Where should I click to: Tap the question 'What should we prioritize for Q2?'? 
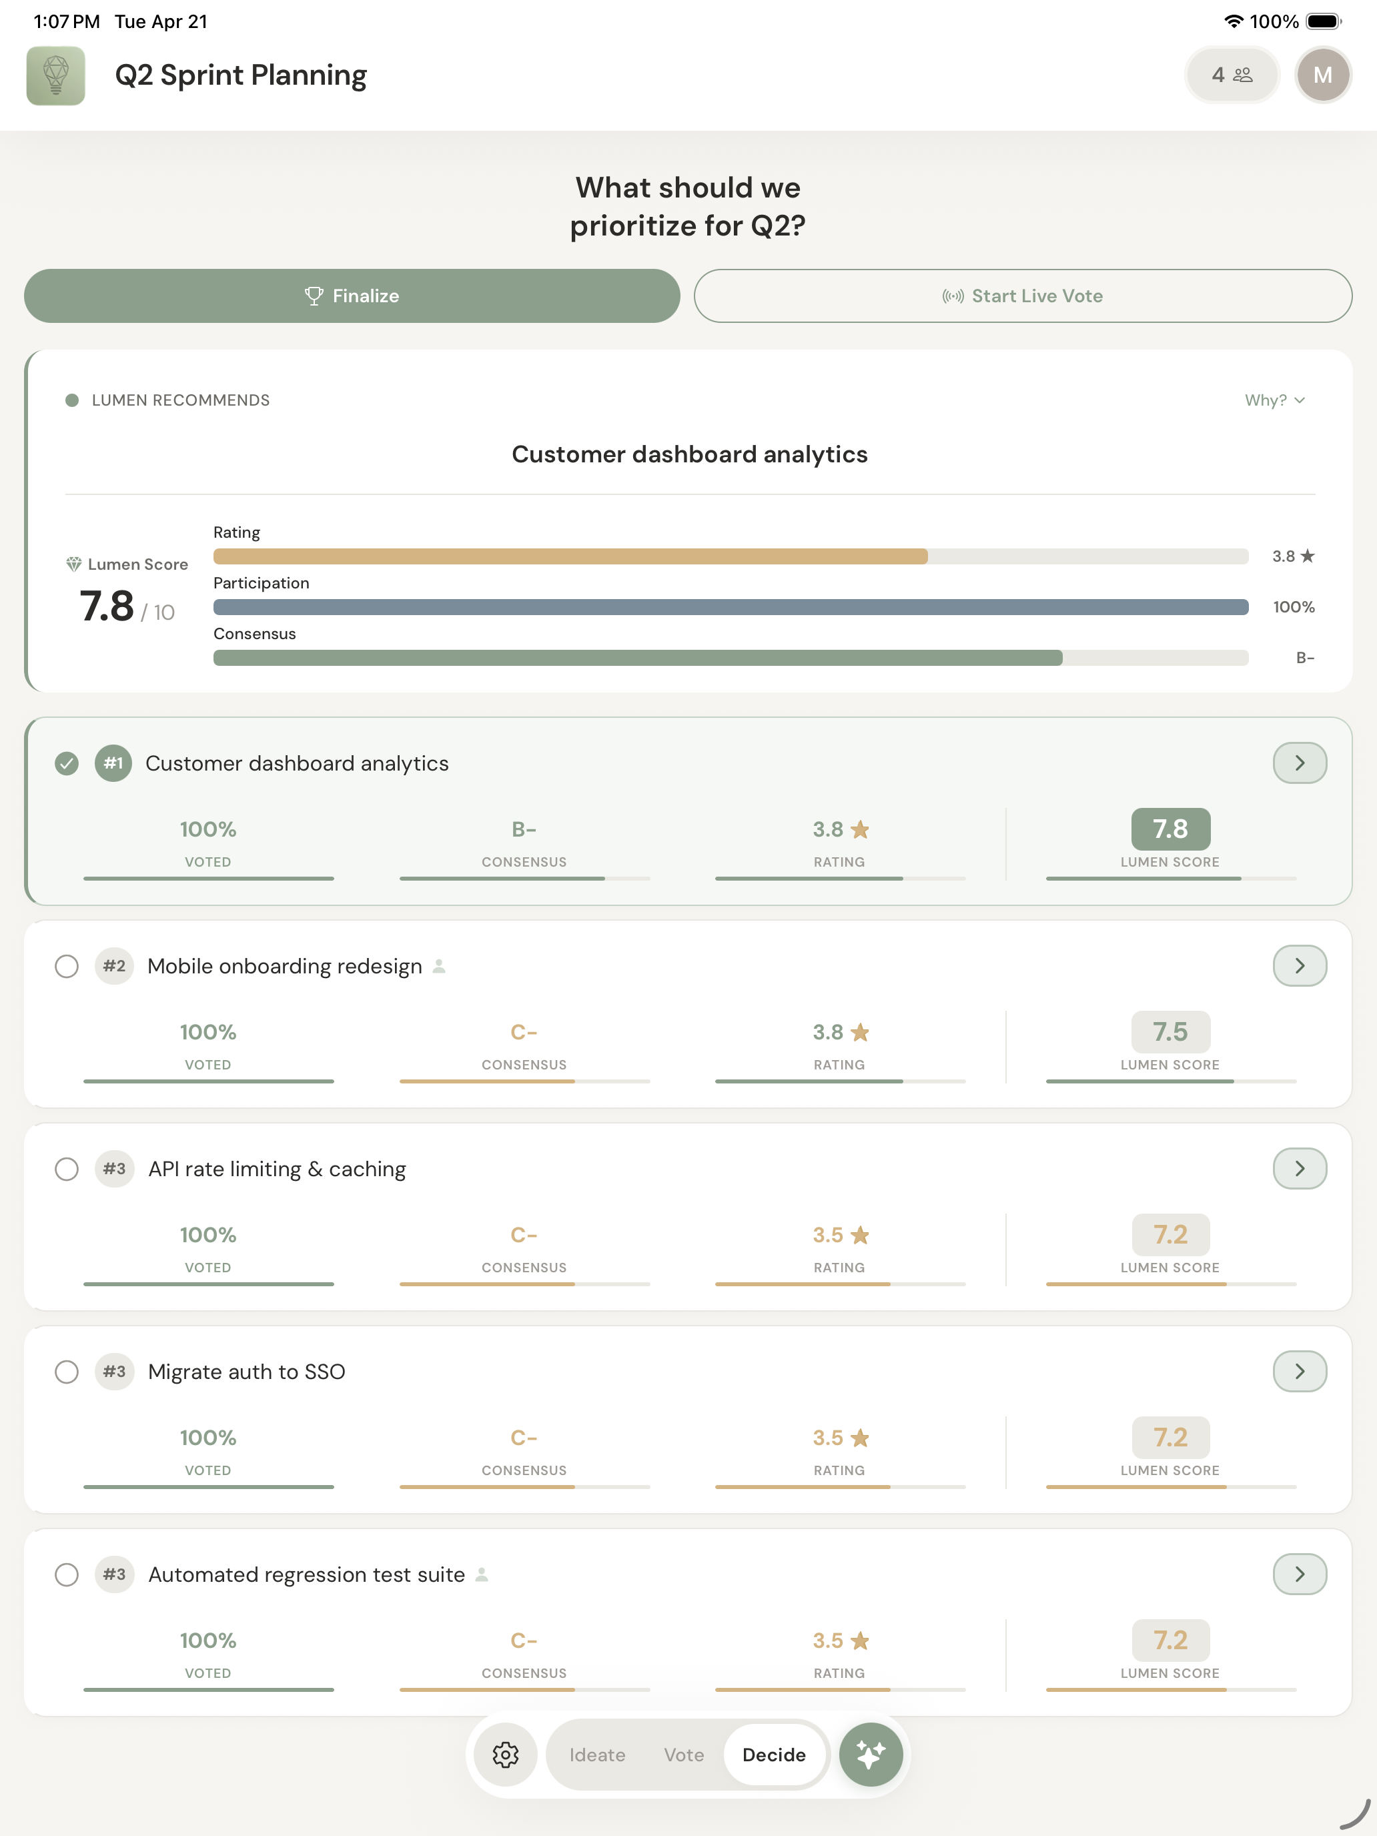(688, 206)
